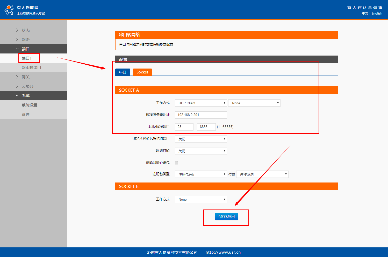
Task: Select the Socket tab
Action: point(142,72)
